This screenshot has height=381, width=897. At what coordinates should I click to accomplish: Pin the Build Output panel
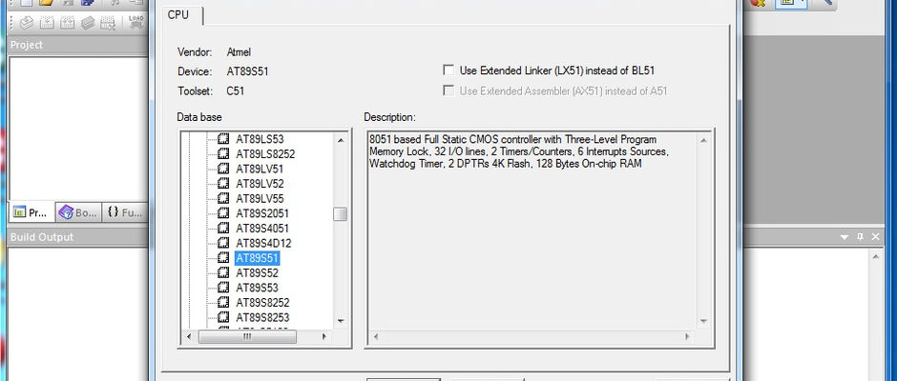[860, 236]
